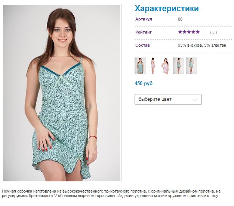The height and width of the screenshot is (206, 234).
Task: Show the pink nightgown back-view thumbnail
Action: pos(153,66)
